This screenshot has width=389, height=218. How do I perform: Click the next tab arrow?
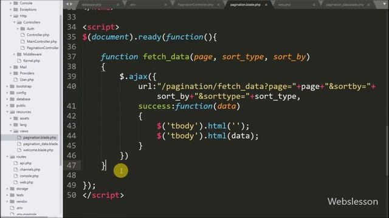(71, 4)
